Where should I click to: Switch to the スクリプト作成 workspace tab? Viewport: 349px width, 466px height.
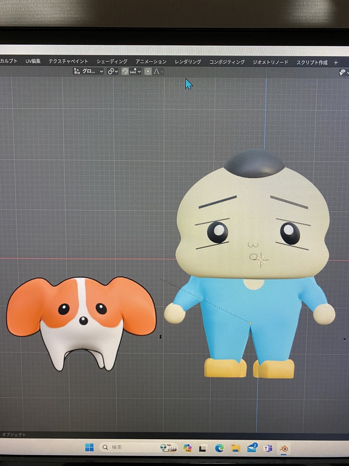coord(312,62)
